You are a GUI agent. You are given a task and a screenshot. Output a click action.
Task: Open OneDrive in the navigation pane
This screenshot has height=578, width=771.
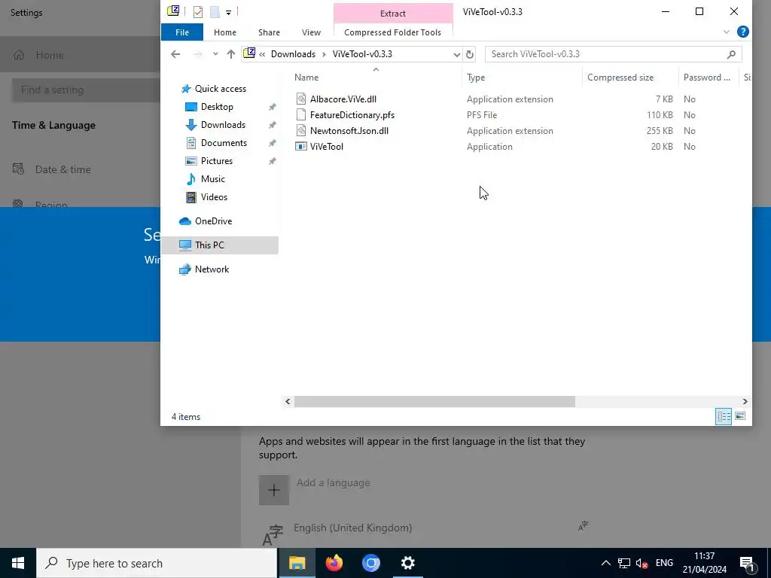(213, 221)
